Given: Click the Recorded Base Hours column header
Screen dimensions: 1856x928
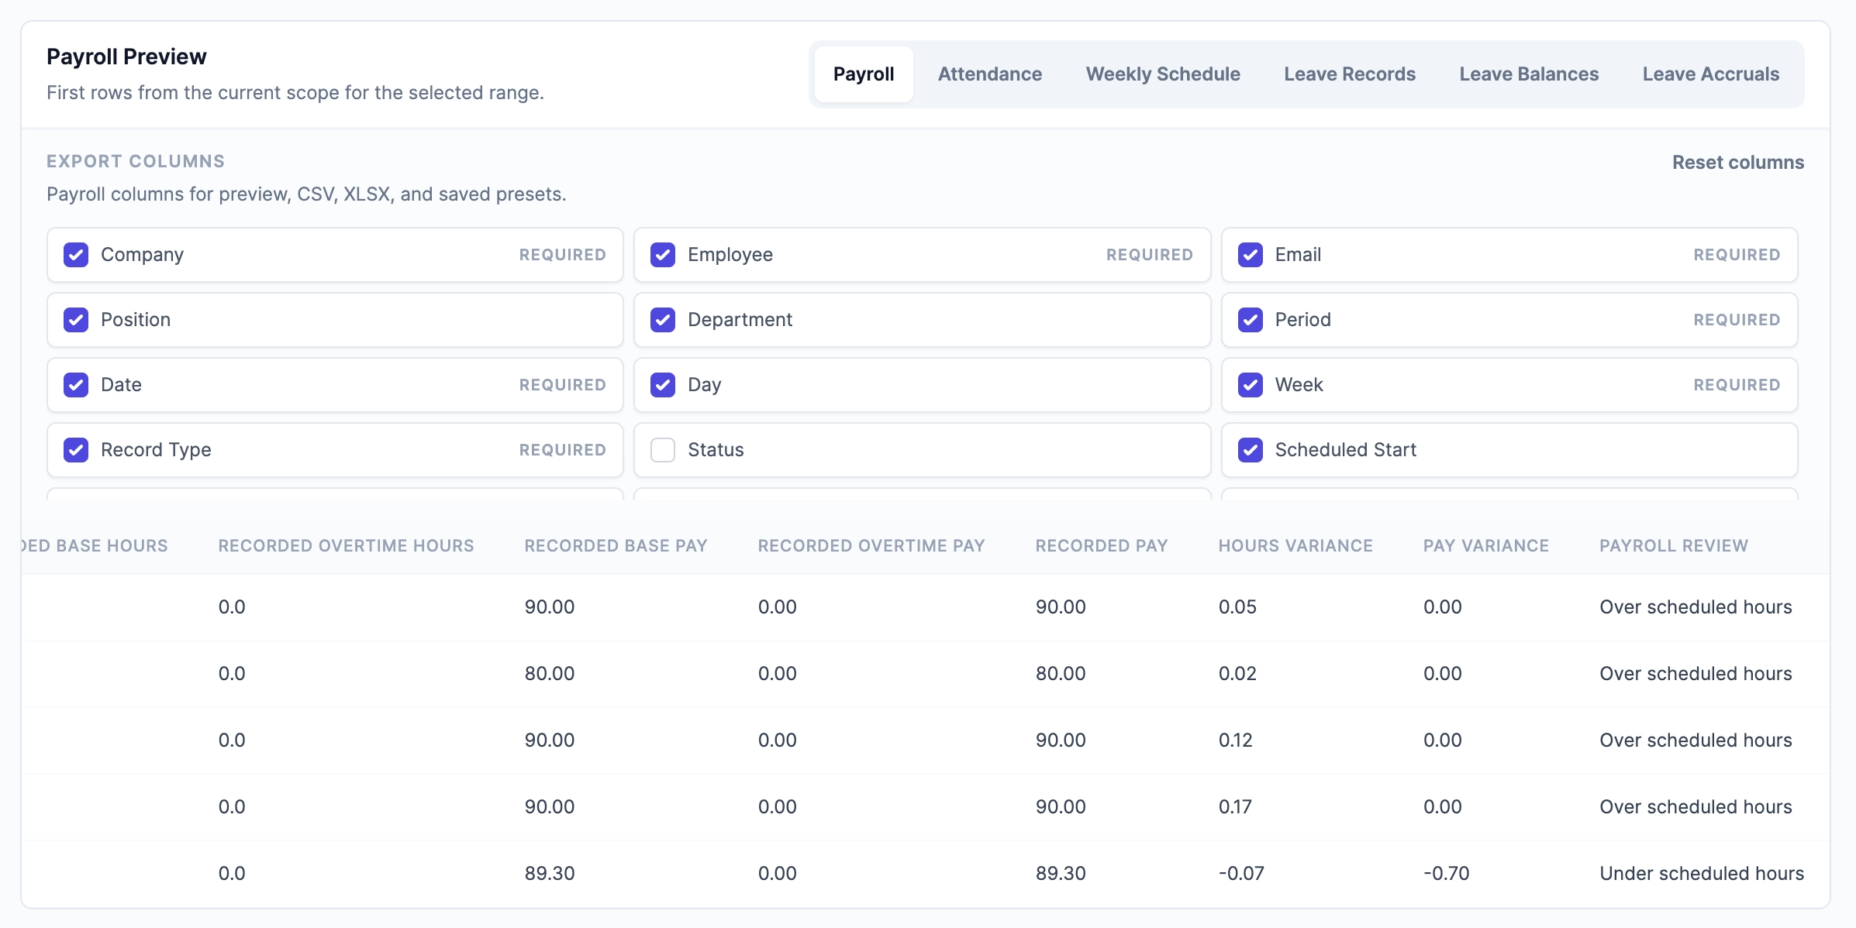Looking at the screenshot, I should point(95,546).
